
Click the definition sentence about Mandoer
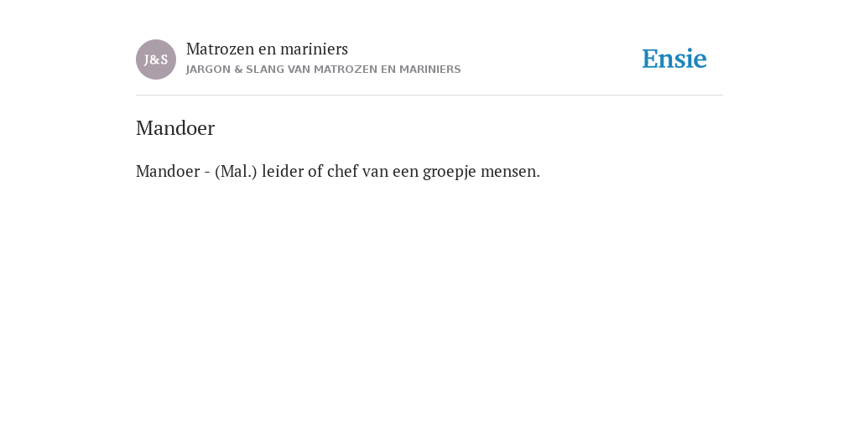point(338,171)
